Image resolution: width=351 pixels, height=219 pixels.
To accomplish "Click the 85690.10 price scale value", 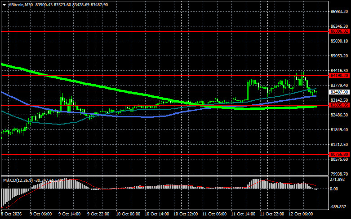I will 339,41.
